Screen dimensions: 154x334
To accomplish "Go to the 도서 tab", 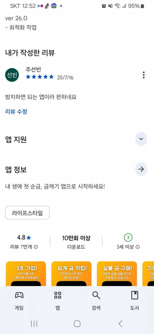I will [x=135, y=301].
